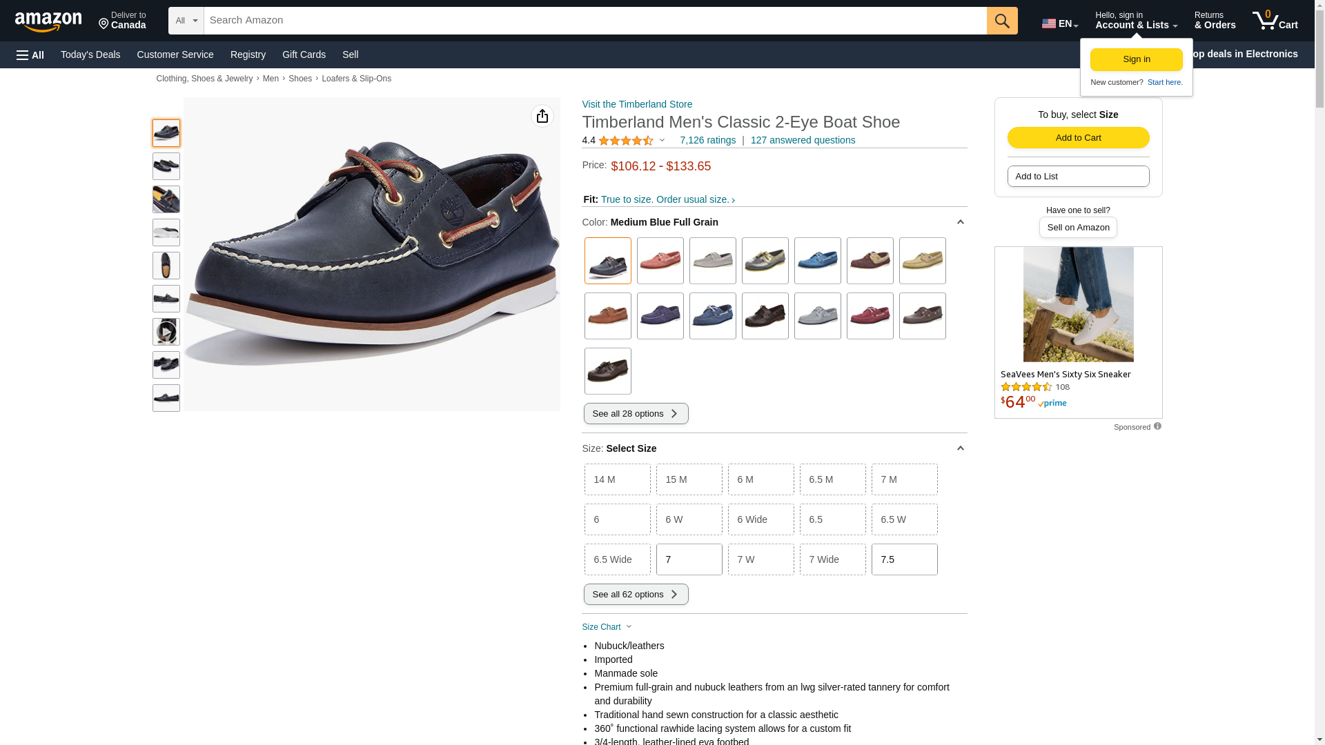Image resolution: width=1325 pixels, height=745 pixels.
Task: Click the star rating icons
Action: pyautogui.click(x=626, y=141)
